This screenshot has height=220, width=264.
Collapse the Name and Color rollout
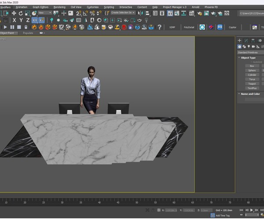click(x=250, y=94)
